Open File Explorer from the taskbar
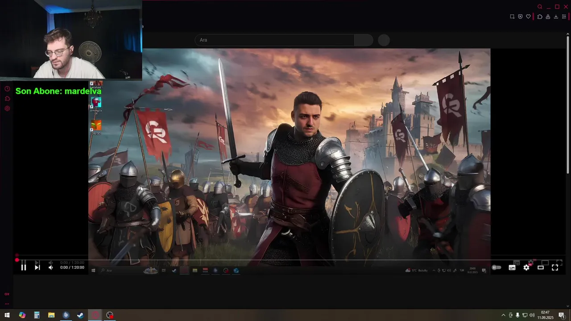Image resolution: width=571 pixels, height=321 pixels. pyautogui.click(x=51, y=315)
